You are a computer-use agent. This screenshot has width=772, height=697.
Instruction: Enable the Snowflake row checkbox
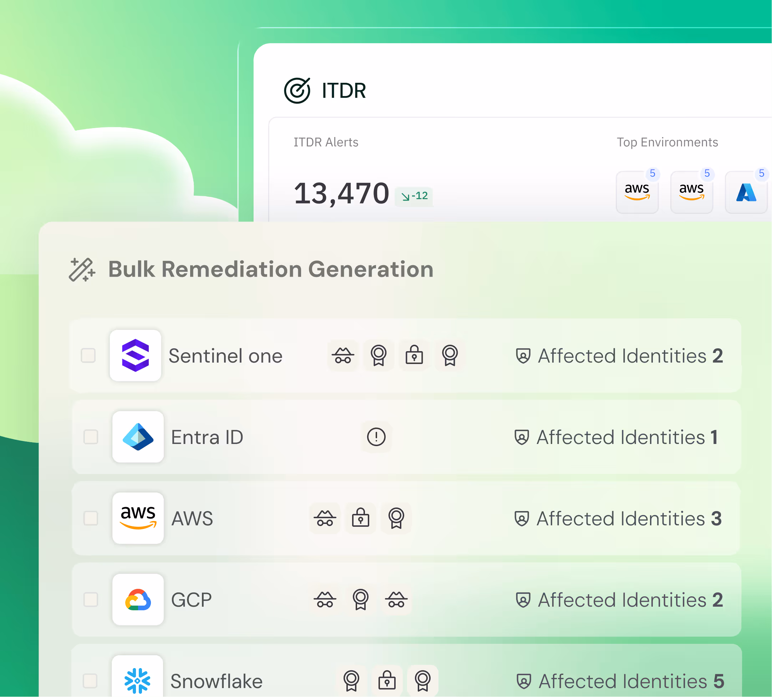tap(90, 681)
